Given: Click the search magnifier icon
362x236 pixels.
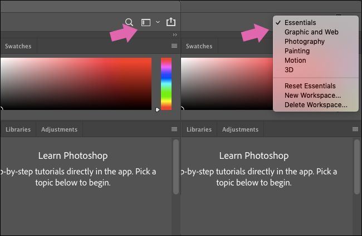Looking at the screenshot, I should pyautogui.click(x=129, y=22).
